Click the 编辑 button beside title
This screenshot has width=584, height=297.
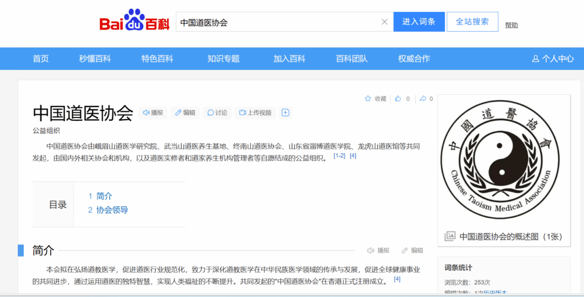(x=185, y=112)
